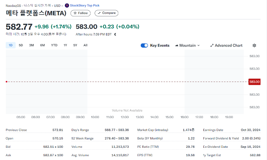Click the red 583.00 price marker label
The image size is (267, 160).
coord(254,82)
